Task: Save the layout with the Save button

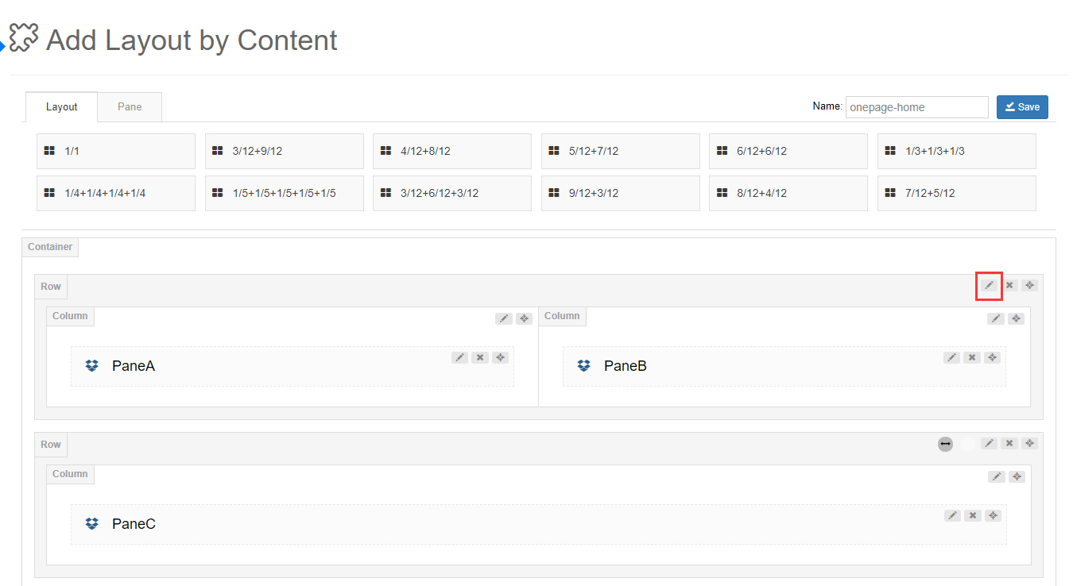Action: point(1022,107)
